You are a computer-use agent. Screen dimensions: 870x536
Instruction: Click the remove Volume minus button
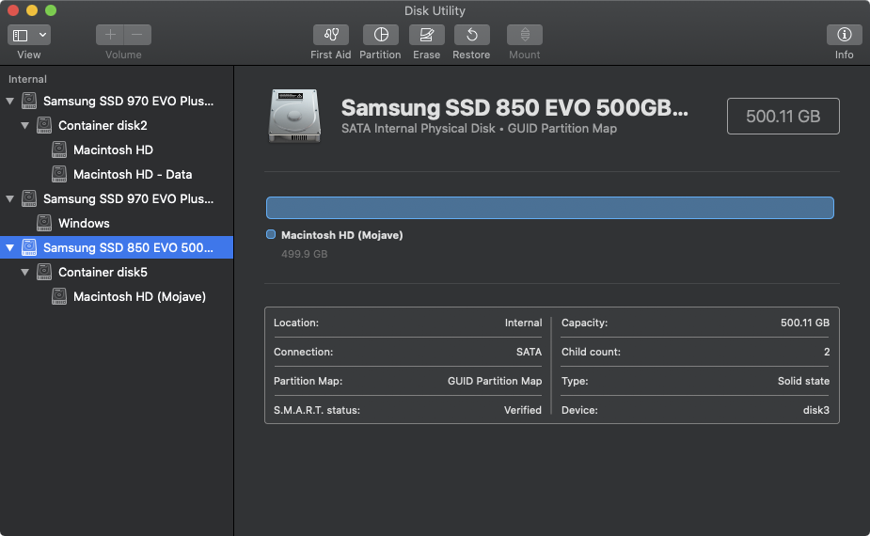137,35
